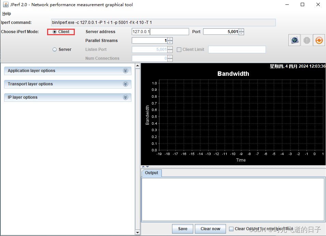Image resolution: width=326 pixels, height=236 pixels.
Task: Click the Server address label
Action: click(x=100, y=32)
